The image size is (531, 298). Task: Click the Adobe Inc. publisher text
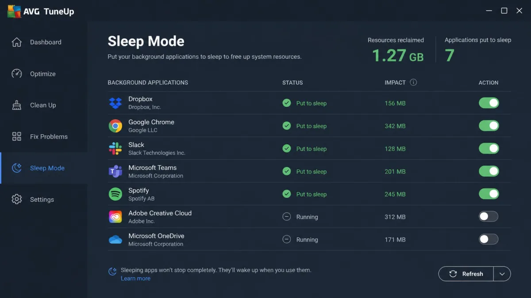click(142, 221)
